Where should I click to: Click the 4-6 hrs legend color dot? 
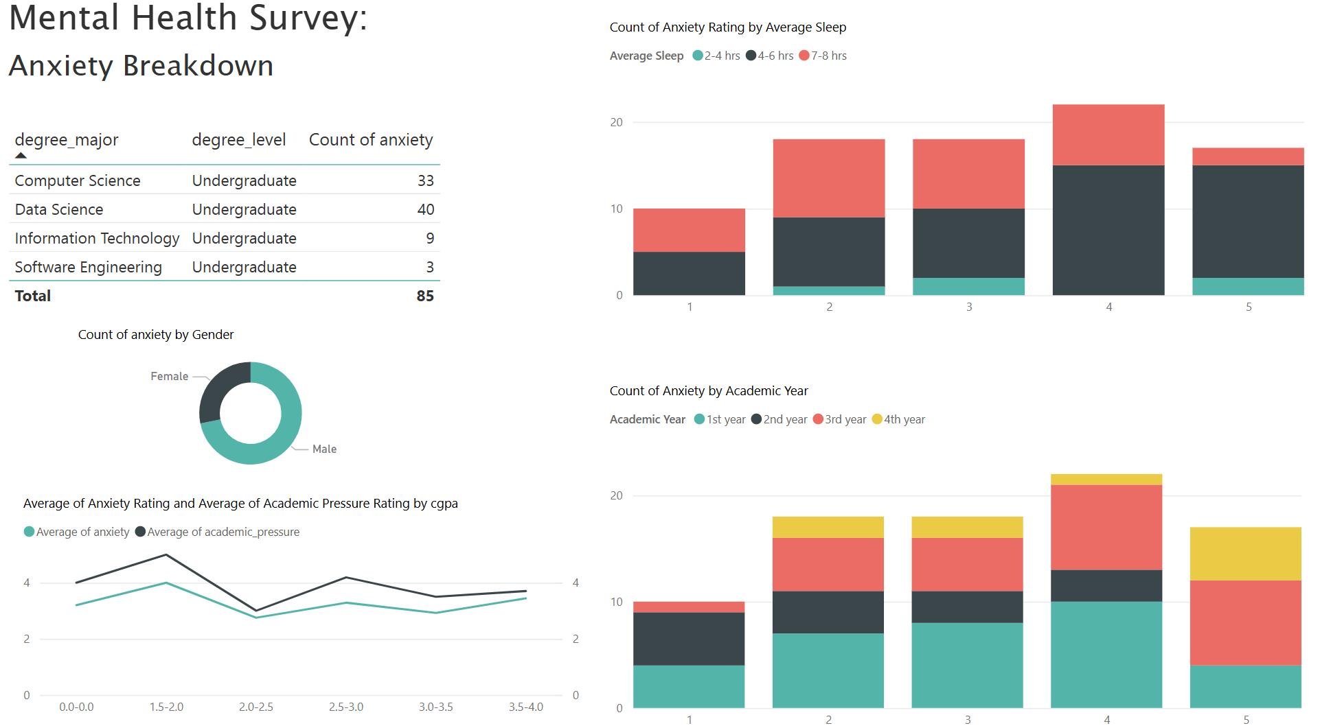tap(751, 56)
